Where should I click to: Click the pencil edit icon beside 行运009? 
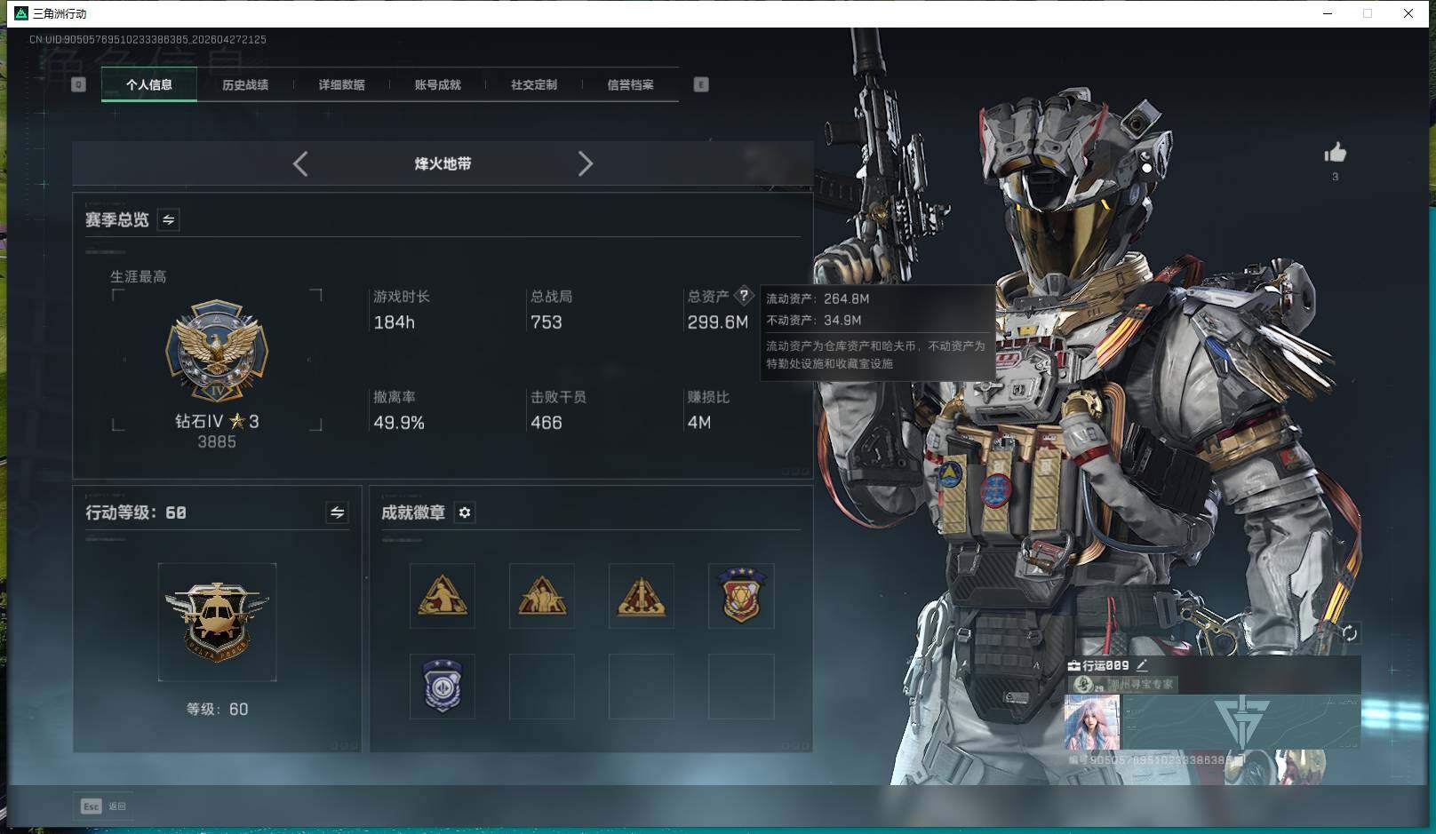1141,663
